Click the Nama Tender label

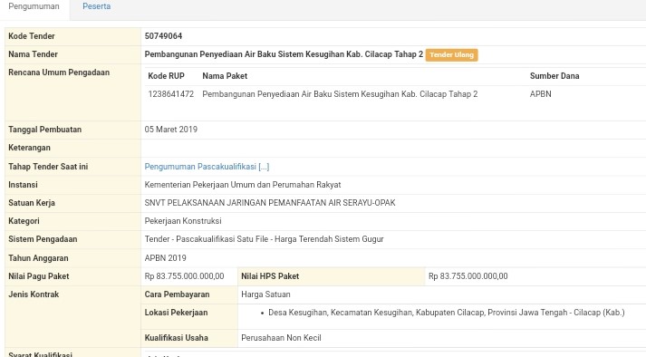click(x=33, y=54)
